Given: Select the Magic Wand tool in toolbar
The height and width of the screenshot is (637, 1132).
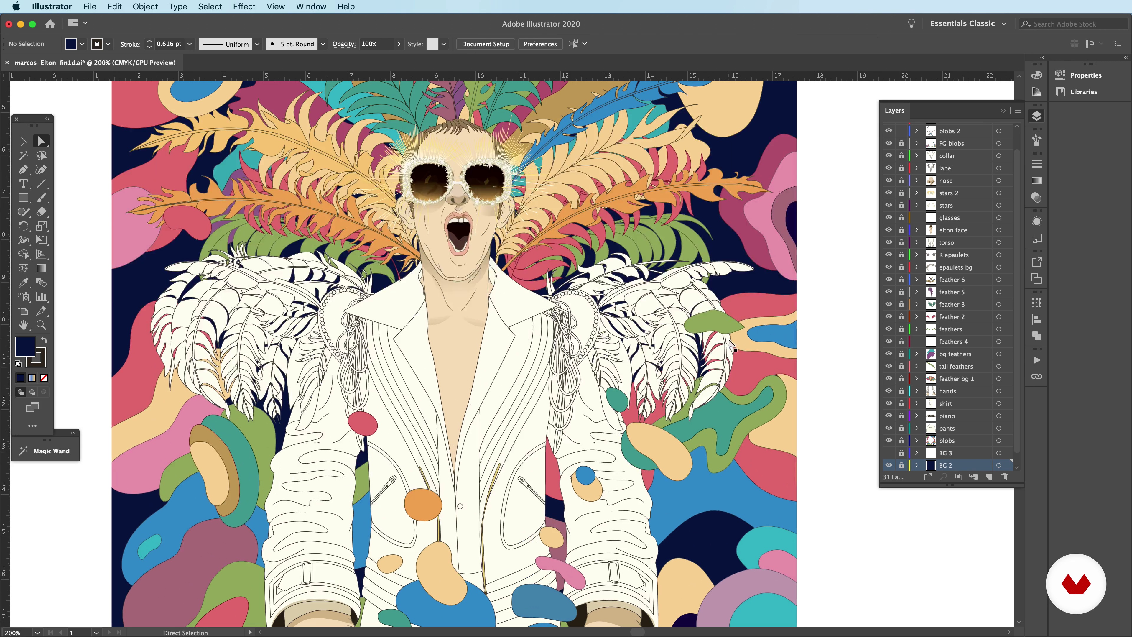Looking at the screenshot, I should (x=23, y=156).
